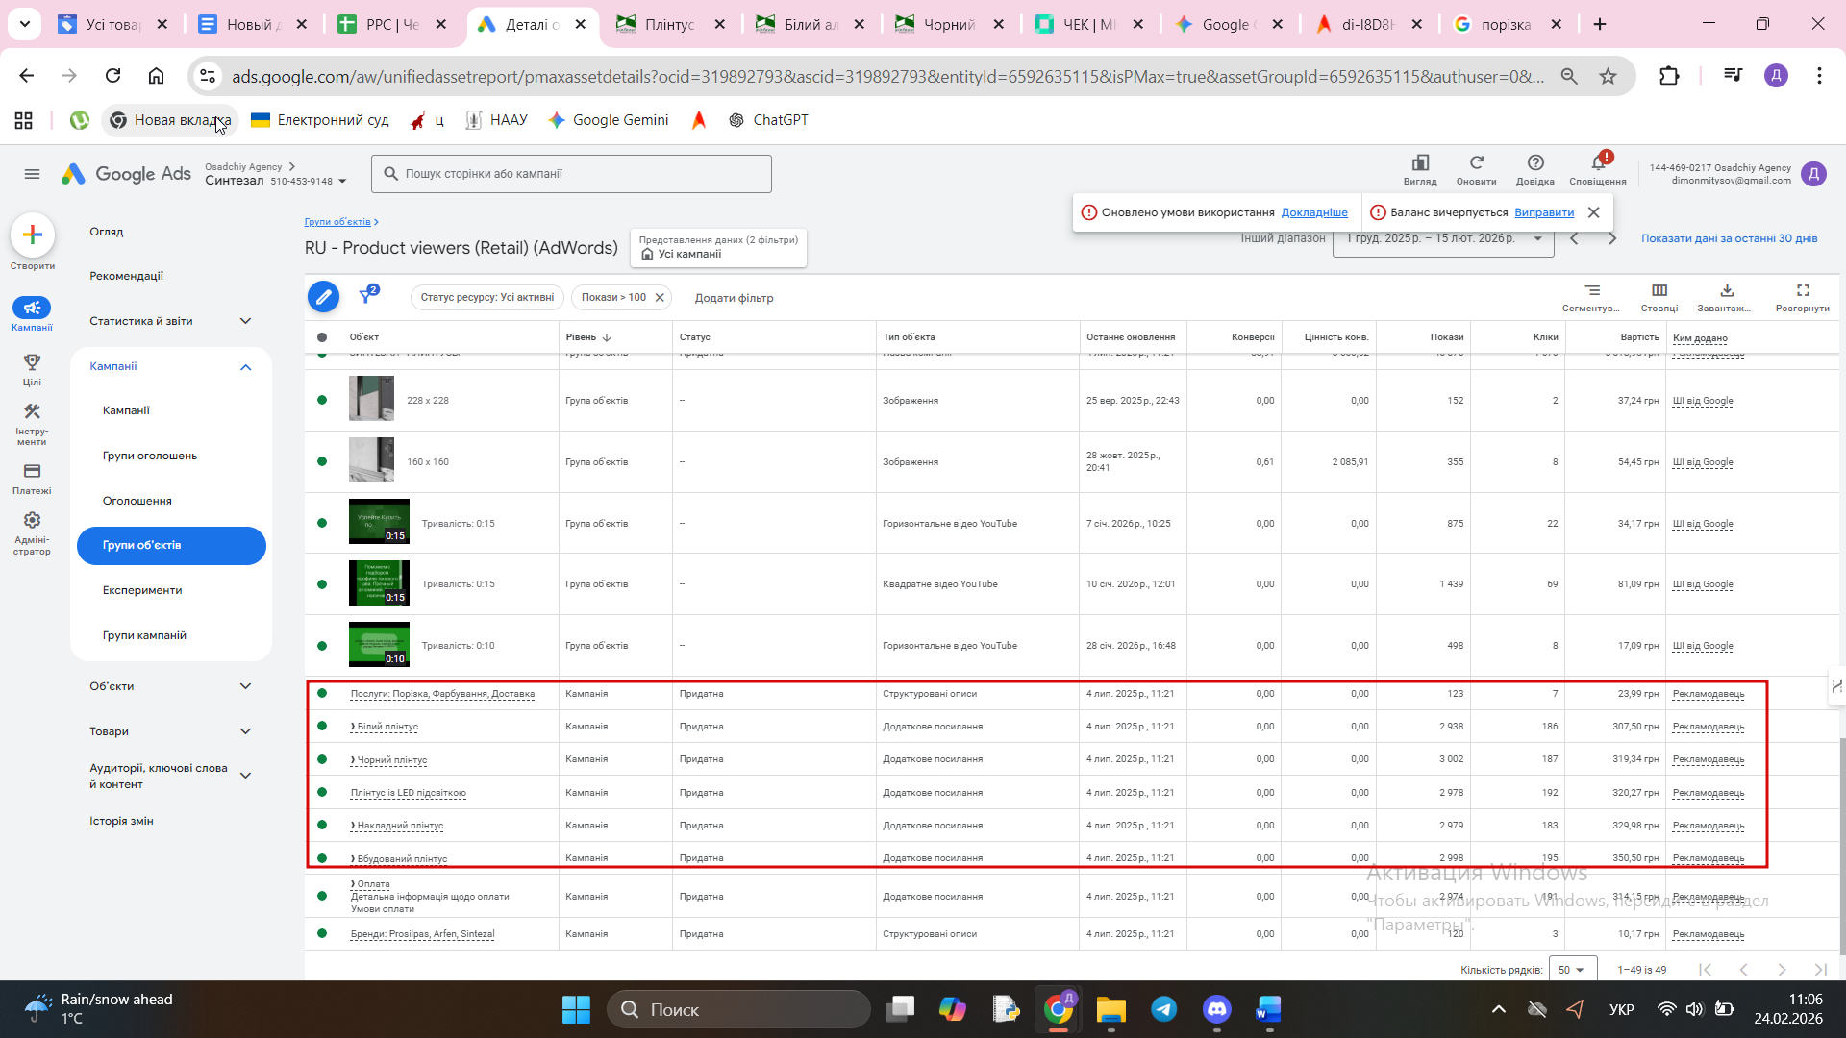Open Експерименти menu item
Image resolution: width=1846 pixels, height=1038 pixels.
point(142,590)
